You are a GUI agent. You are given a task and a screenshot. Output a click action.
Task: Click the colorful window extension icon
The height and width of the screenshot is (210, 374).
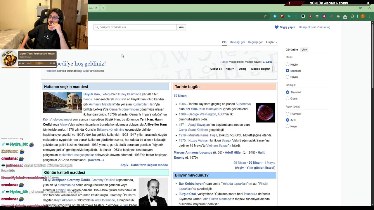point(317,16)
